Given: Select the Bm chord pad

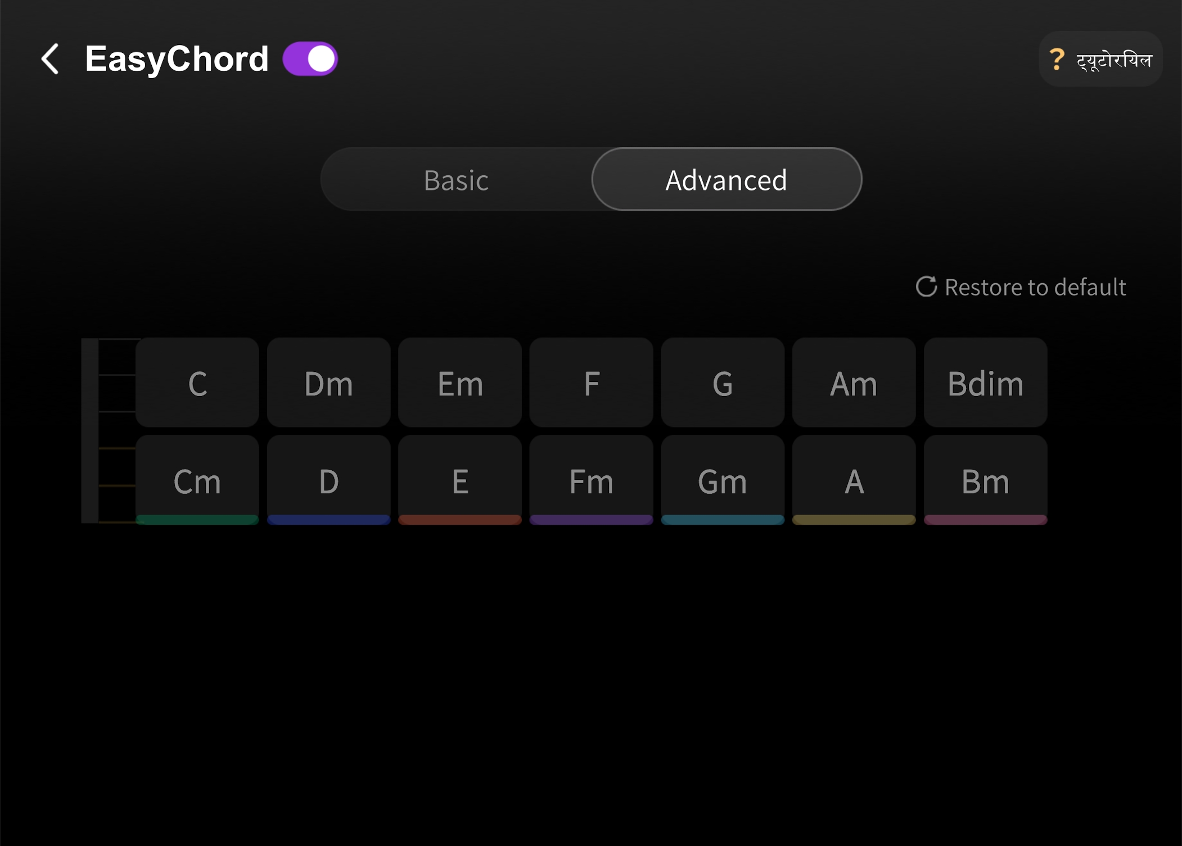Looking at the screenshot, I should coord(985,480).
